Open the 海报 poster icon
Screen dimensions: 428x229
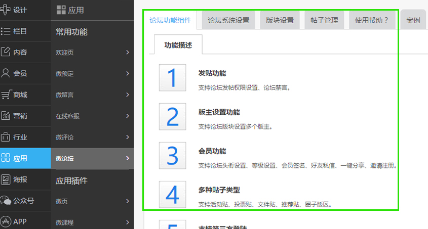tap(6, 179)
